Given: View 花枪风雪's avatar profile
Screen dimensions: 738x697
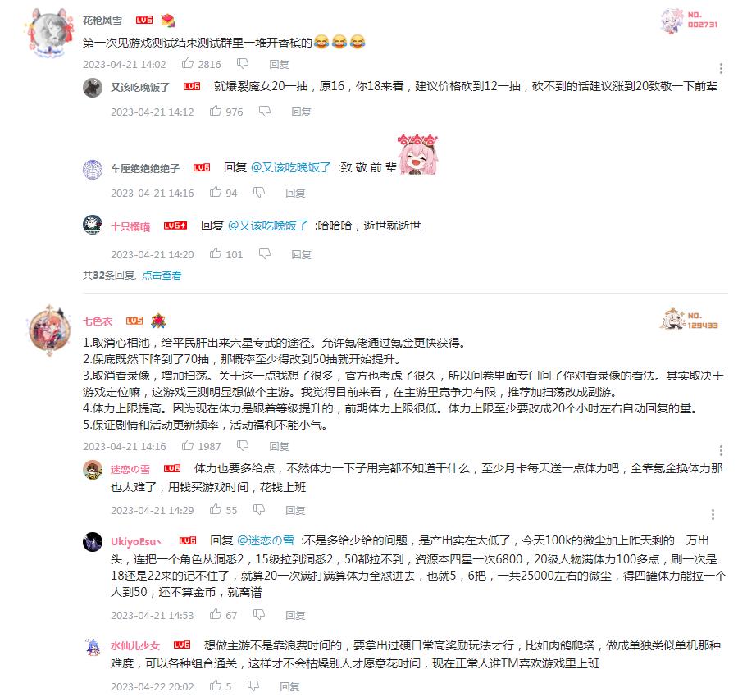Looking at the screenshot, I should tap(50, 33).
